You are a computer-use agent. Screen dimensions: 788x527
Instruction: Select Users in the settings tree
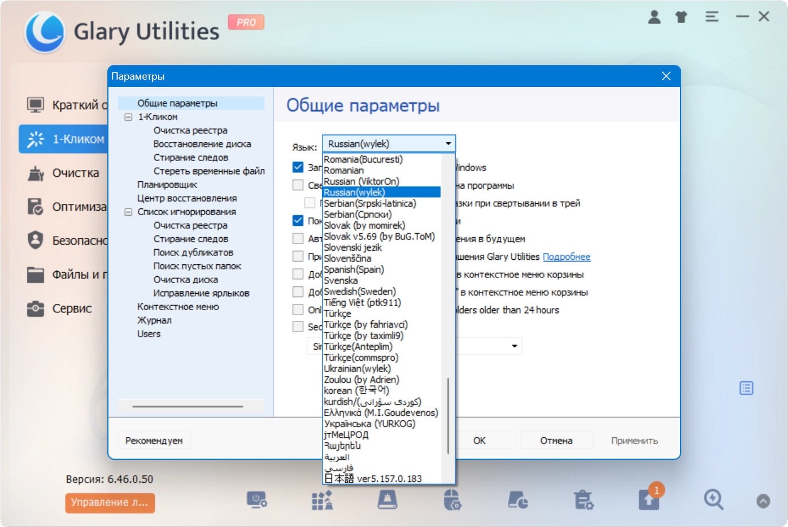(149, 334)
